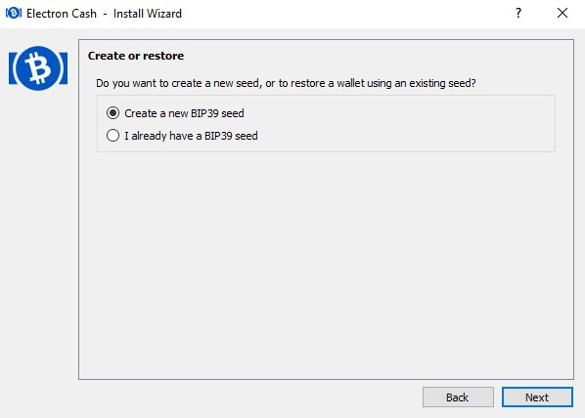Screen dimensions: 585x418
Task: Open the question mark help button
Action: point(518,14)
